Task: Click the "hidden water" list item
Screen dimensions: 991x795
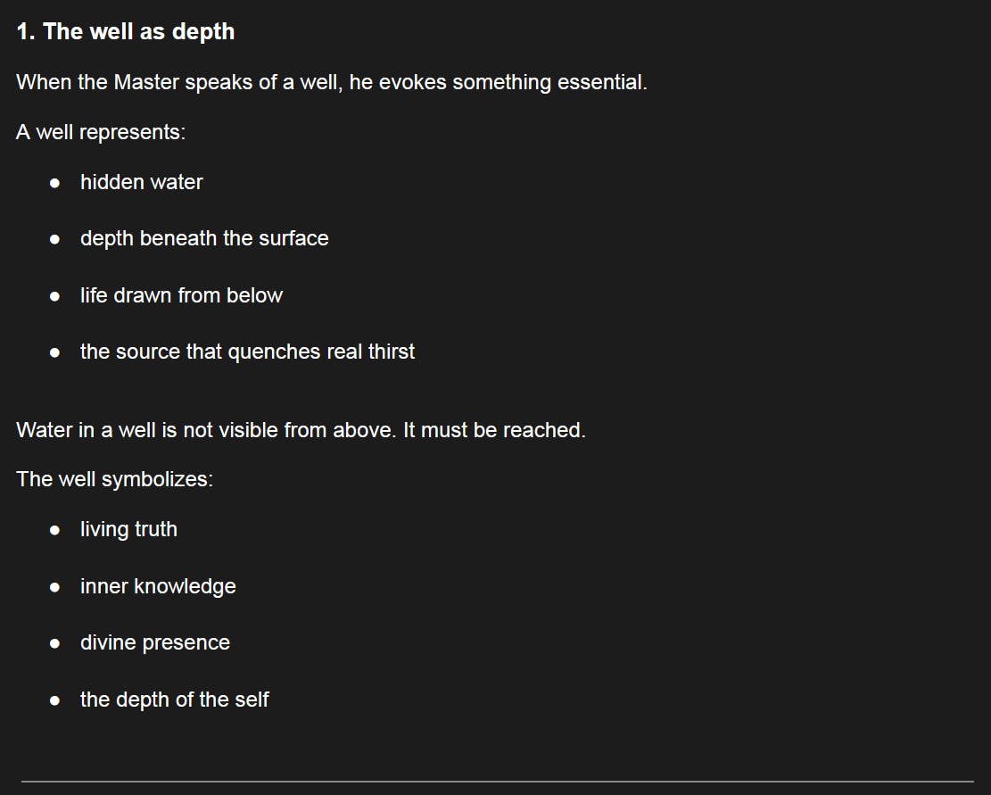Action: (x=141, y=182)
